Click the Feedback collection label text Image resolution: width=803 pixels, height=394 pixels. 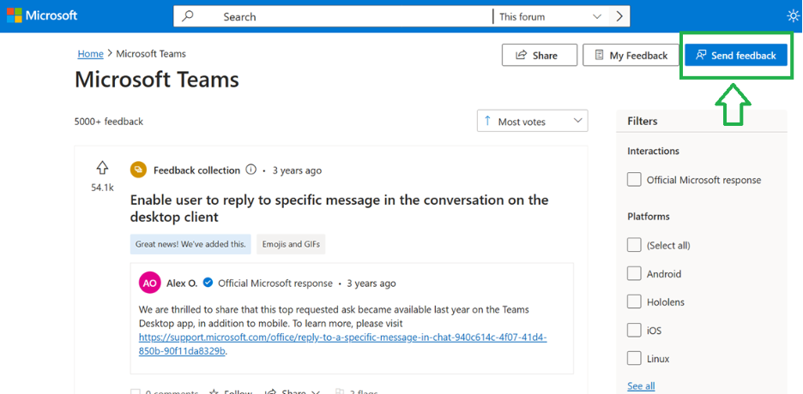(196, 170)
